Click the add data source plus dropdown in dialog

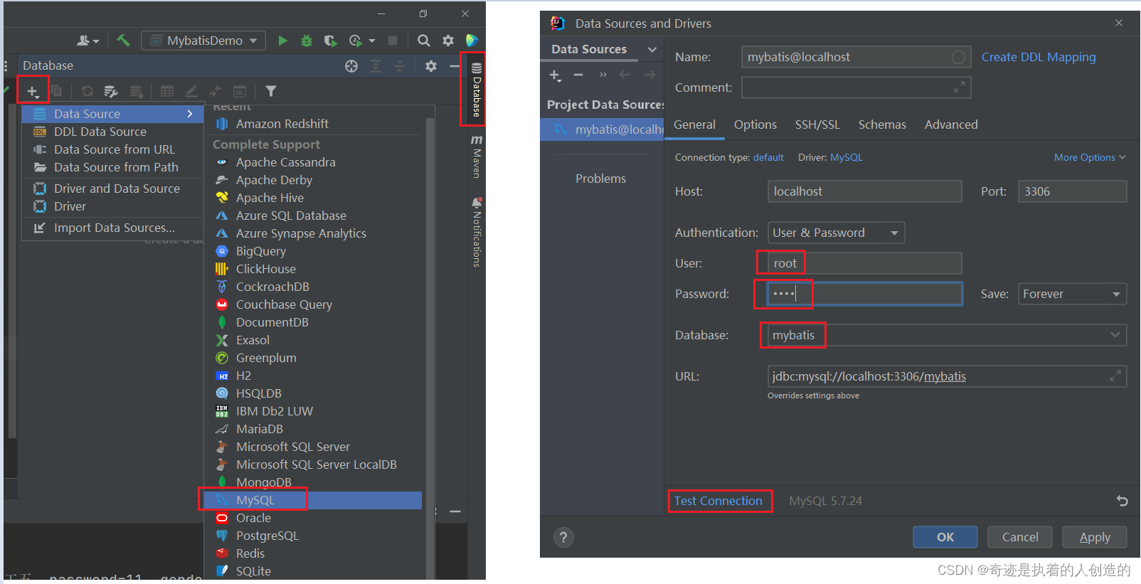tap(556, 75)
